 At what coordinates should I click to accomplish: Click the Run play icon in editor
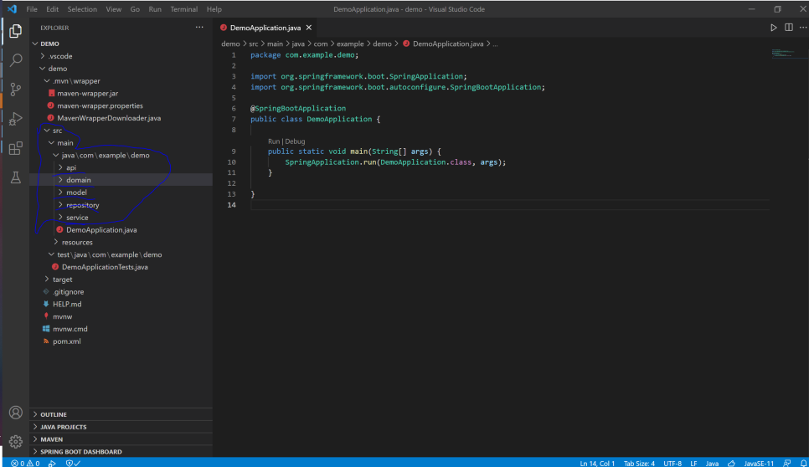(773, 28)
